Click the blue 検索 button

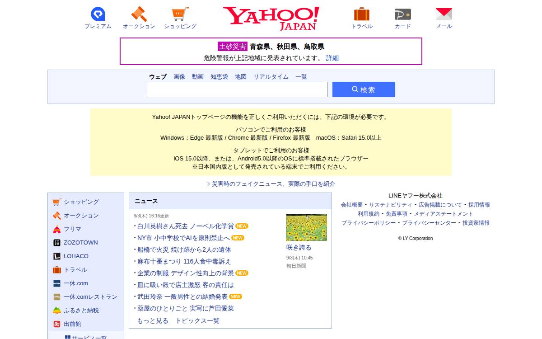(364, 89)
